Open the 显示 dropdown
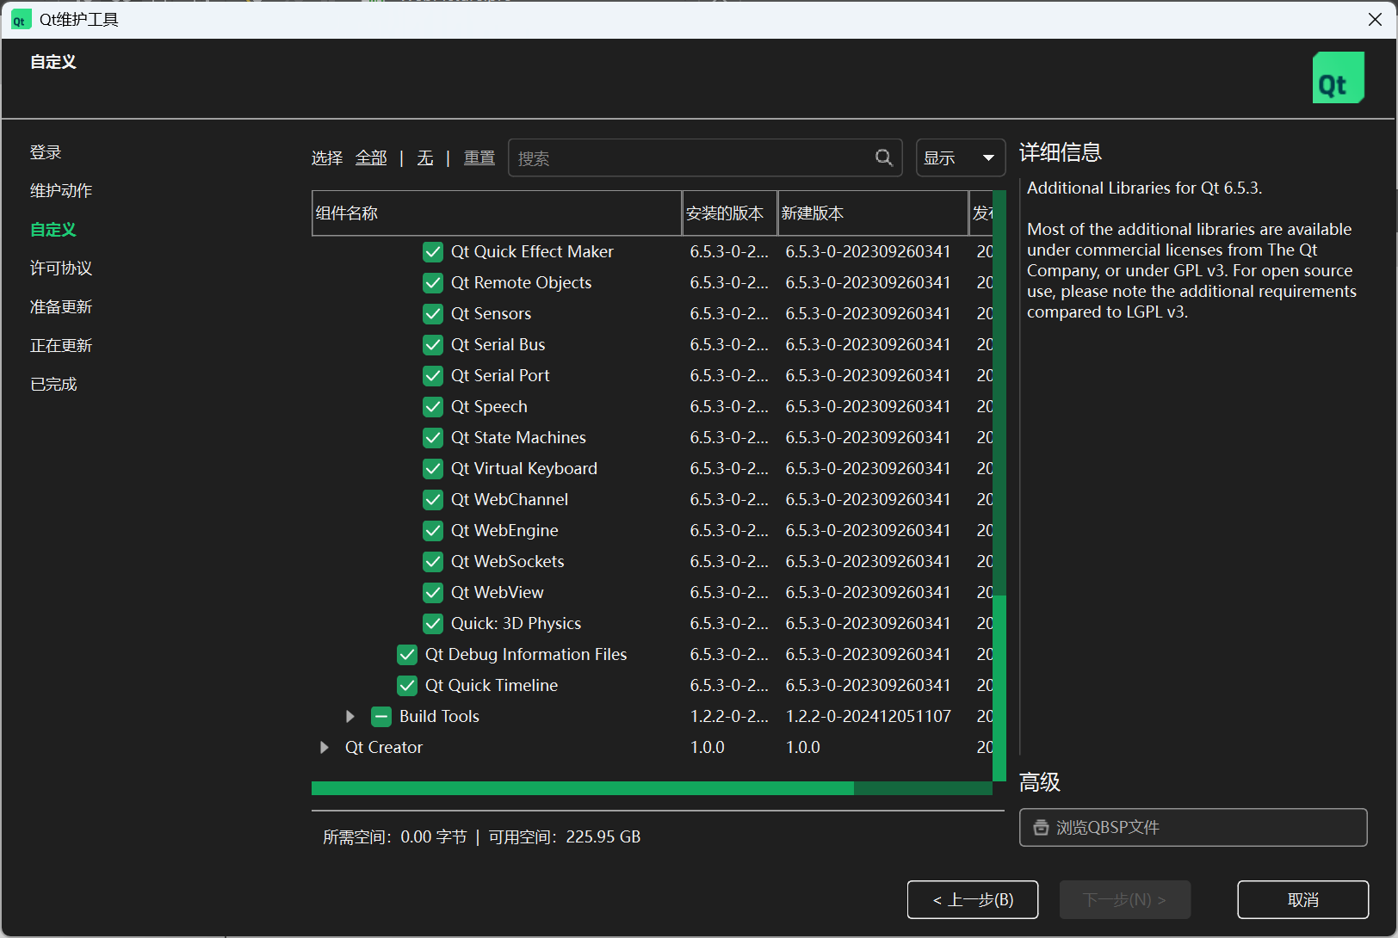Viewport: 1398px width, 938px height. 961,157
